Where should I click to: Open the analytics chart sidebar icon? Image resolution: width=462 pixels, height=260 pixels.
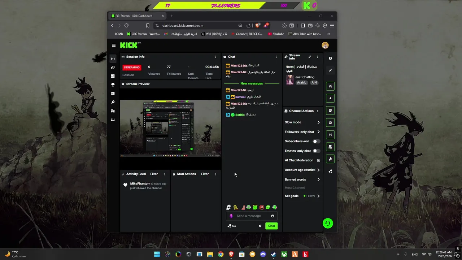point(113,76)
